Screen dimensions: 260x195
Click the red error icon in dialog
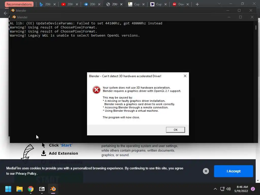[96, 90]
